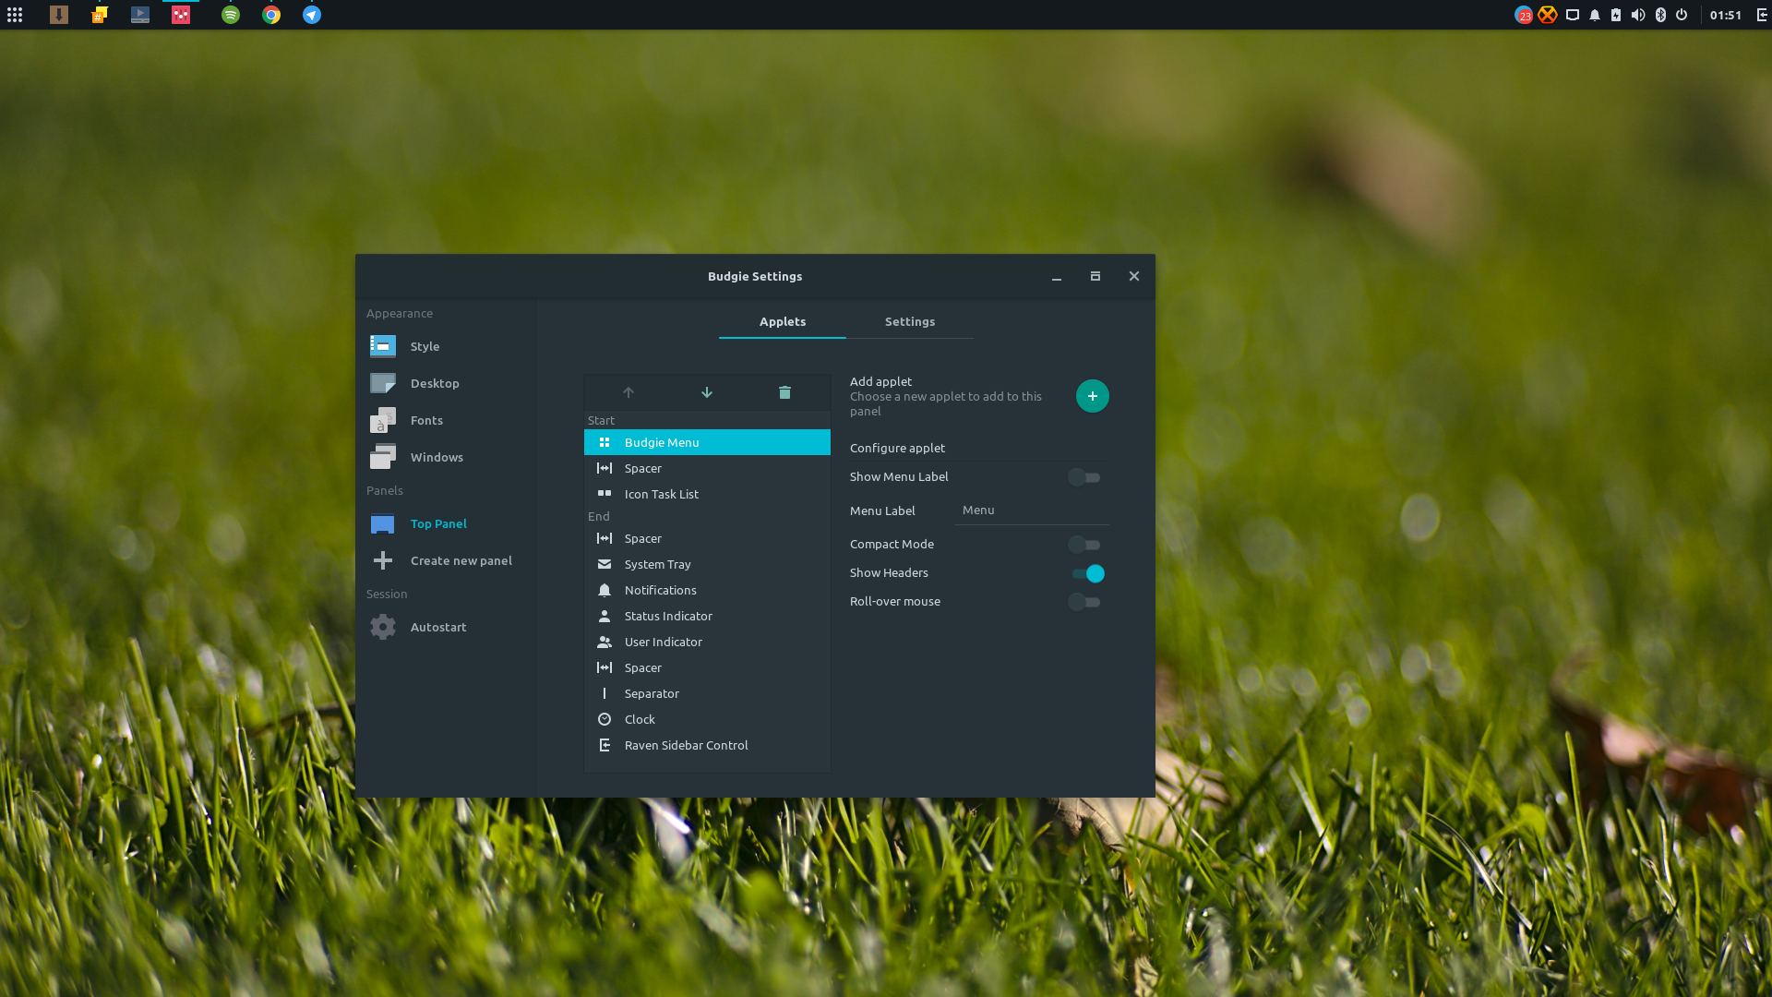Screen dimensions: 1772x997
Task: Open the Fonts settings page
Action: 445,420
